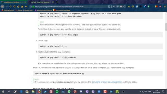
Task: Click the scrollbar down arrow
Action: 166,88
